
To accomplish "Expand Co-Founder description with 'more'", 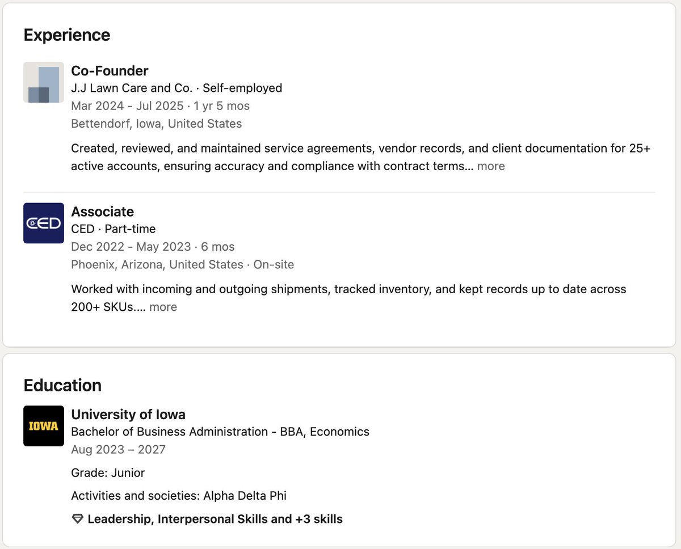I will [491, 166].
